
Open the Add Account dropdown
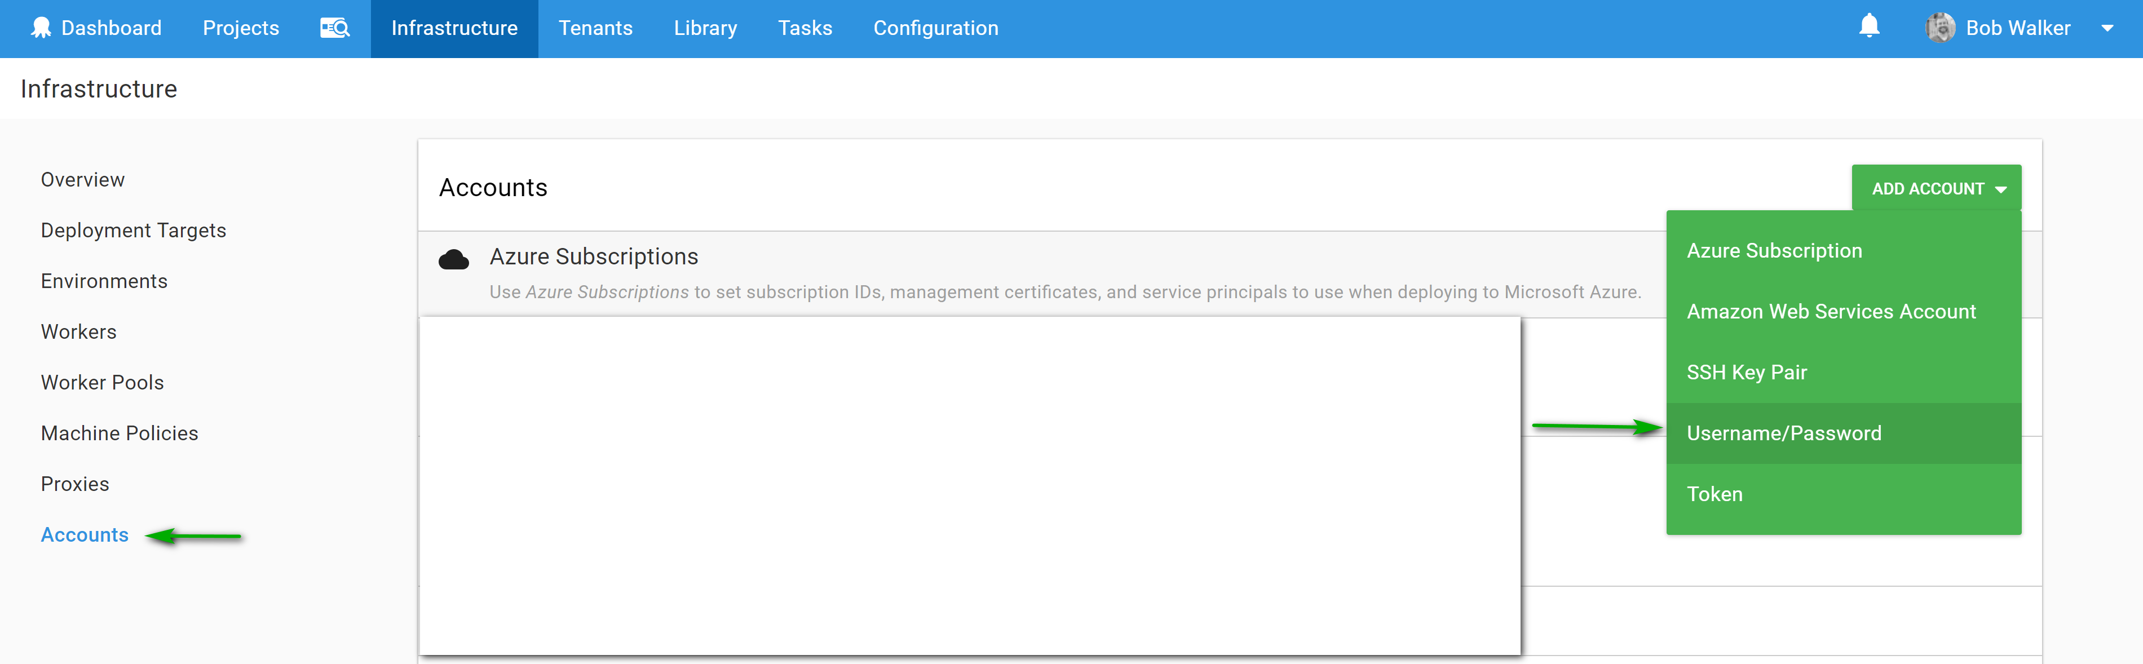[x=1936, y=189]
